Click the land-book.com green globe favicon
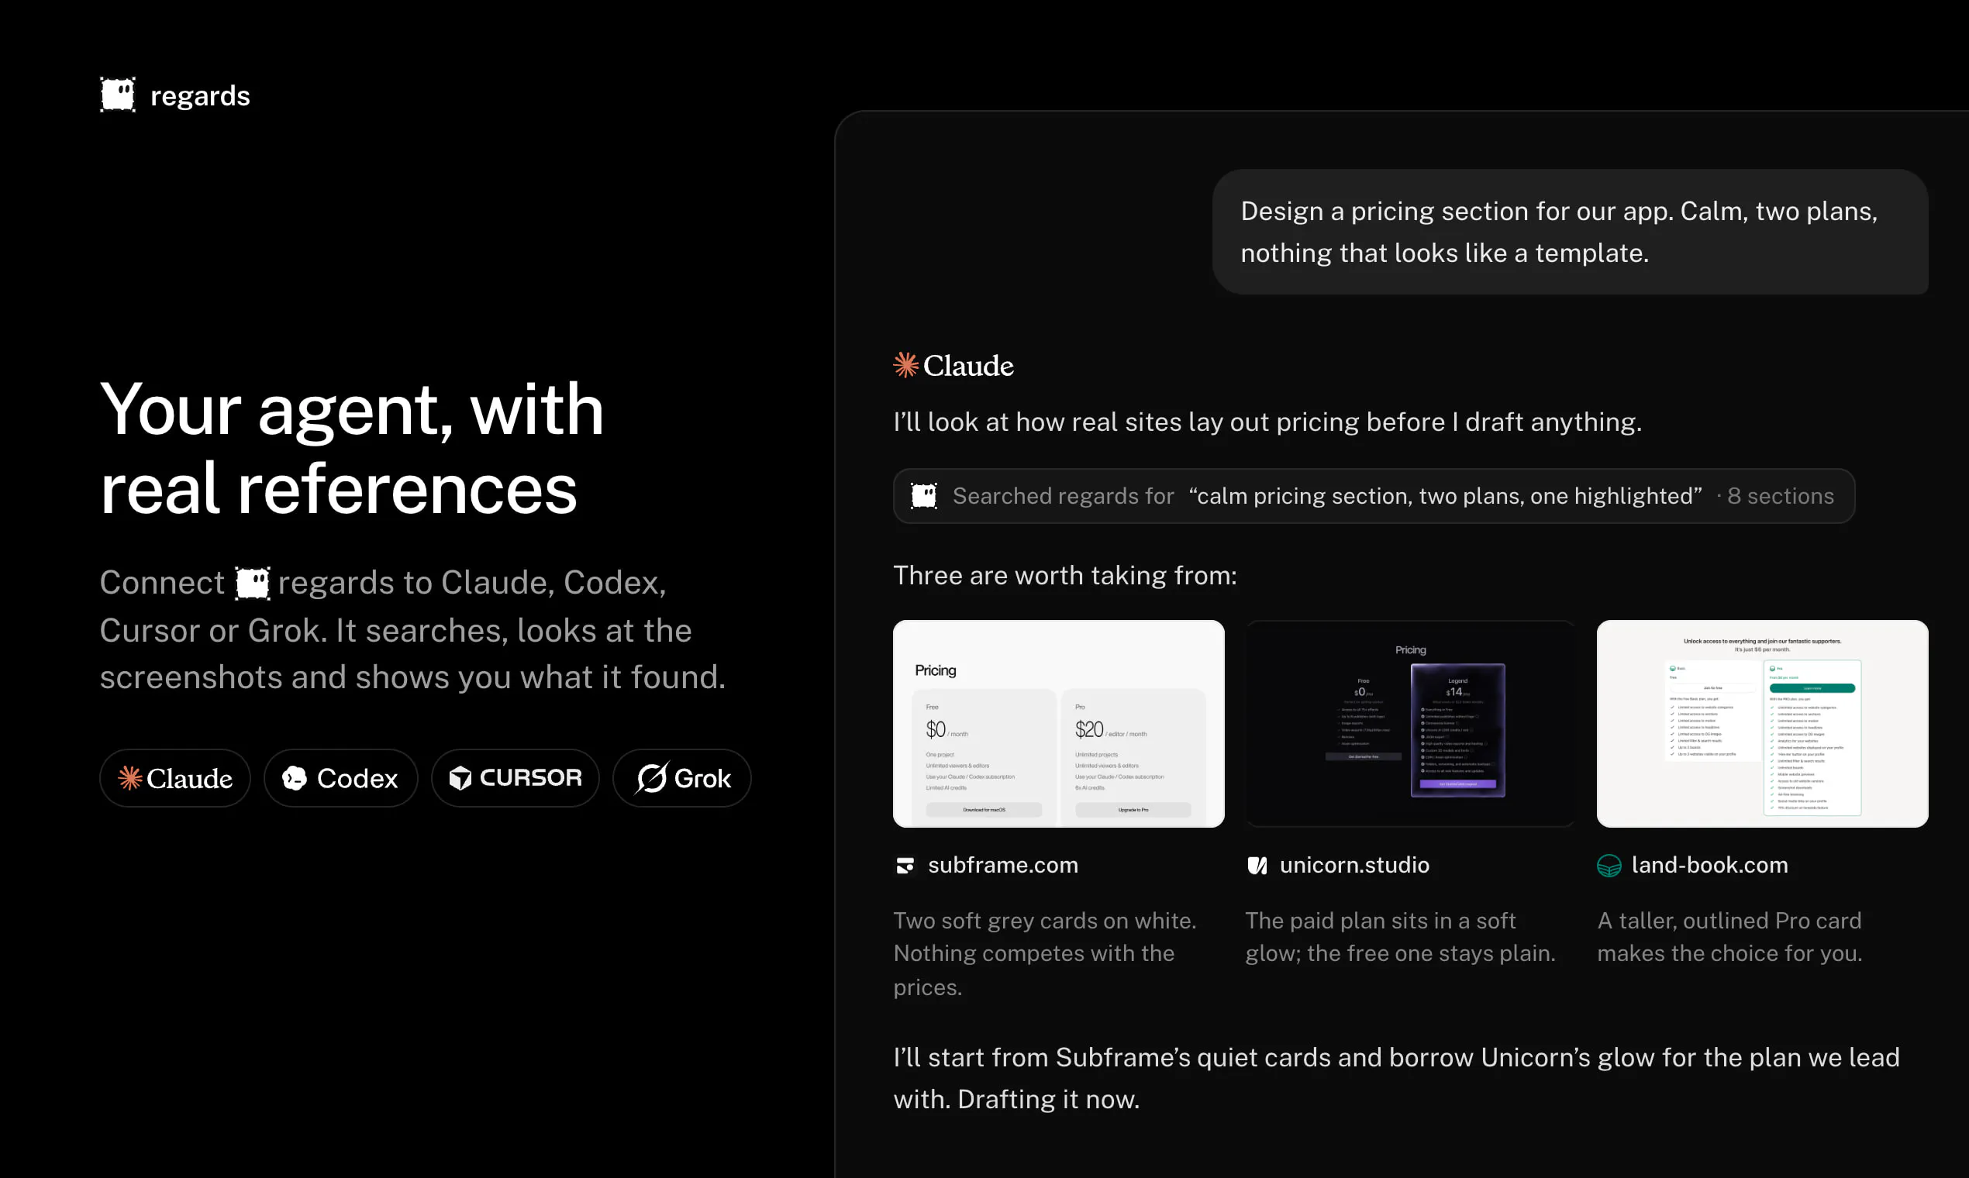 pos(1609,865)
